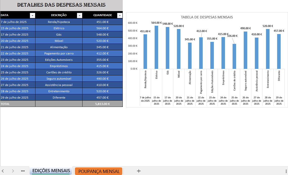The height and width of the screenshot is (175, 288).
Task: Expand the QUANTIDADE header filter dropdown
Action: tap(119, 15)
